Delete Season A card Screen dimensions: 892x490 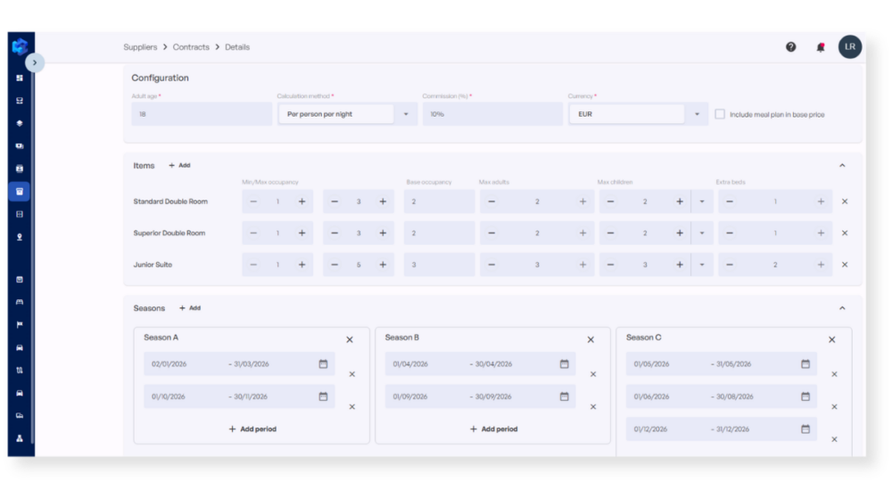point(350,339)
